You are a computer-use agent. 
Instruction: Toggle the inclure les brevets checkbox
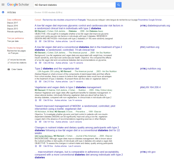9,59
